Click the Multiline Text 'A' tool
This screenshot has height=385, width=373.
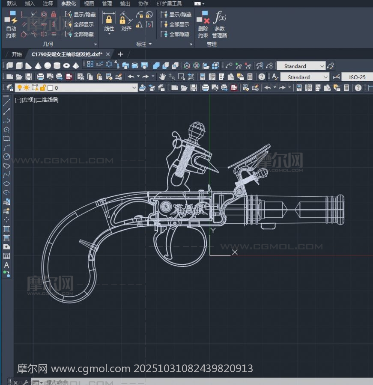point(6,265)
